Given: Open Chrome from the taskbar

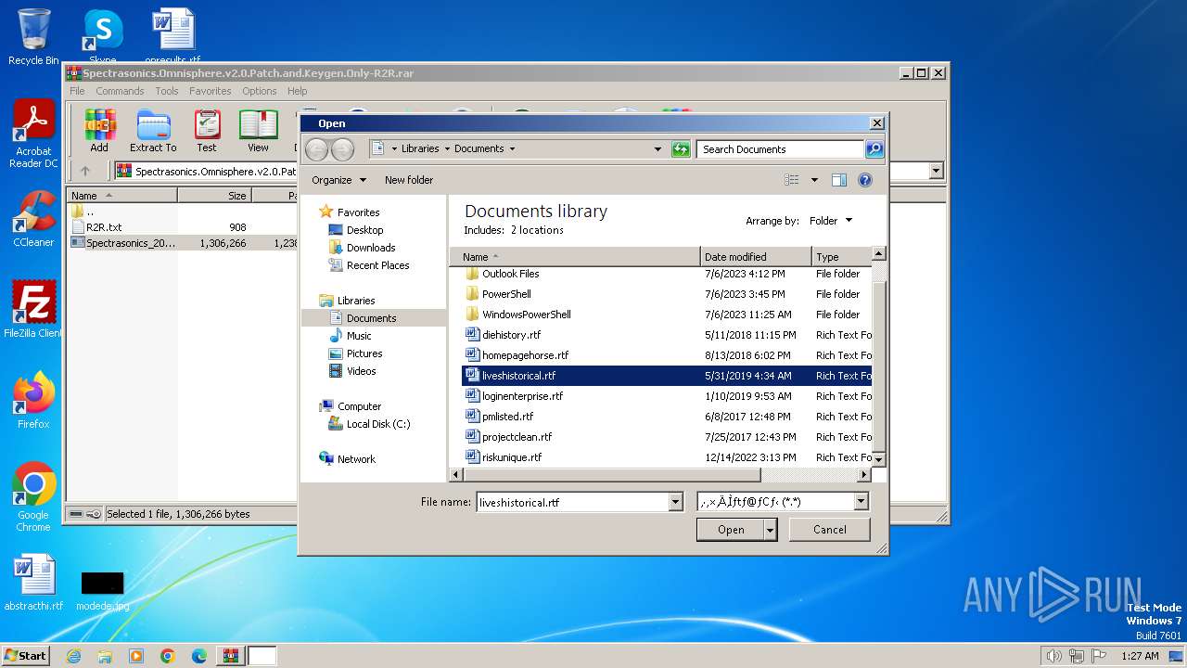Looking at the screenshot, I should [x=168, y=656].
